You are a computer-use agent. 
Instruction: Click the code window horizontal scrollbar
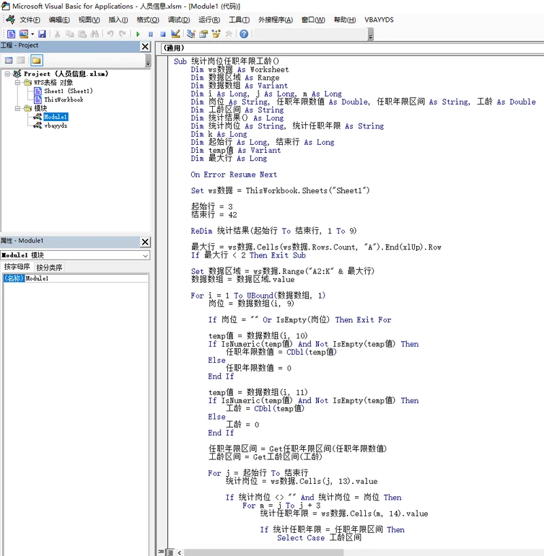click(x=264, y=553)
